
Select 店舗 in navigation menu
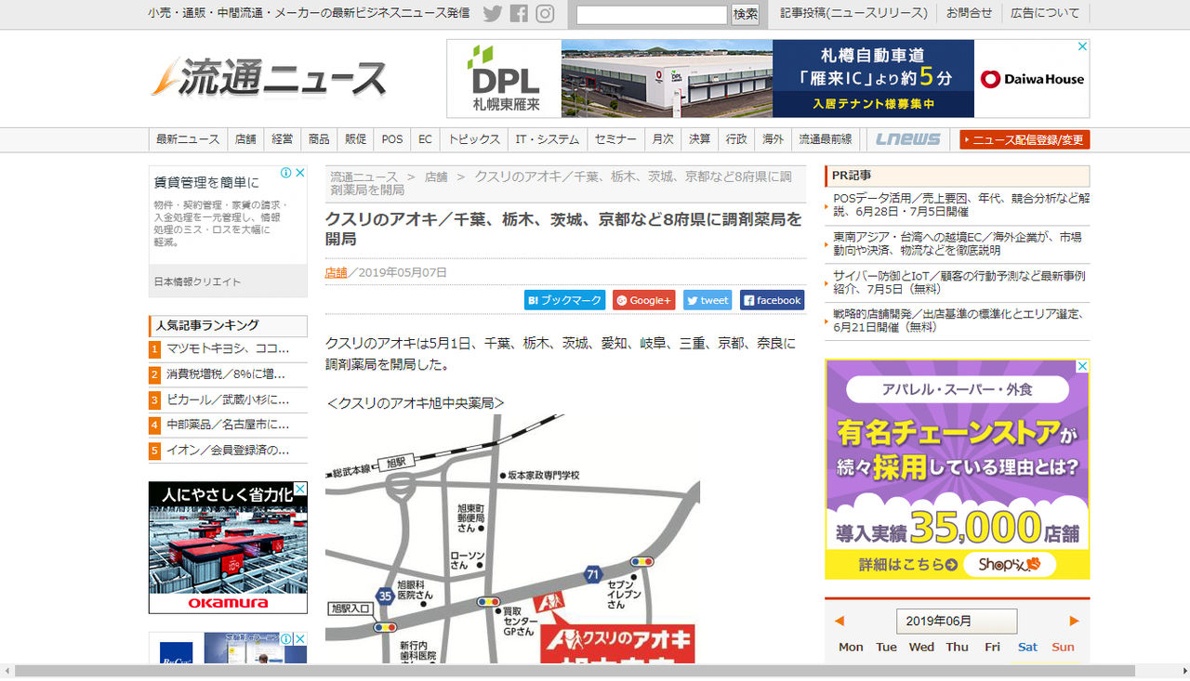[245, 139]
